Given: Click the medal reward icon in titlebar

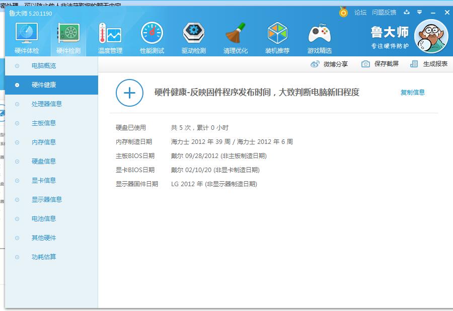Looking at the screenshot, I should [343, 12].
